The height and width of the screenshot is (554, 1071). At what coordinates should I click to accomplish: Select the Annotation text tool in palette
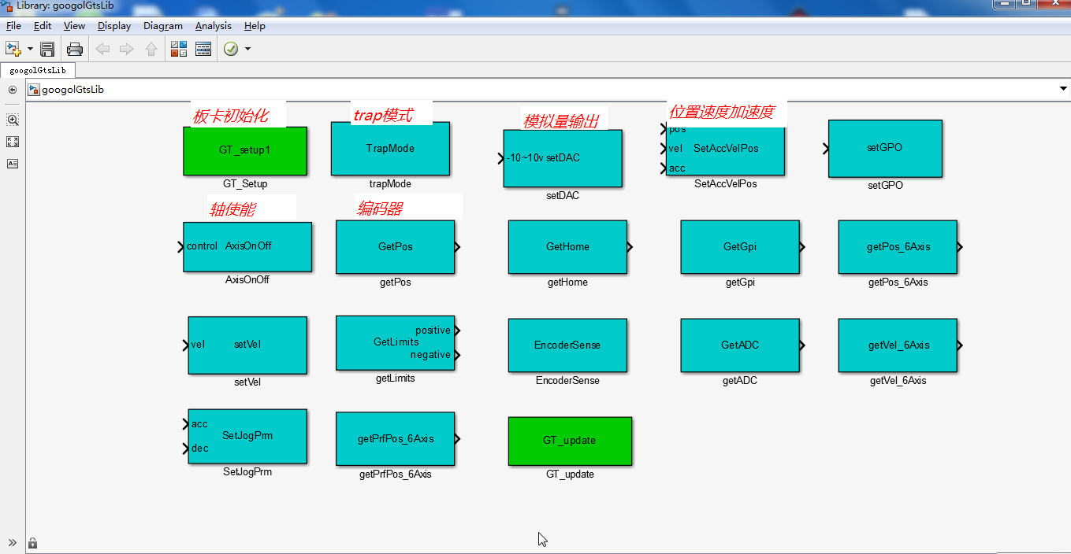[13, 164]
